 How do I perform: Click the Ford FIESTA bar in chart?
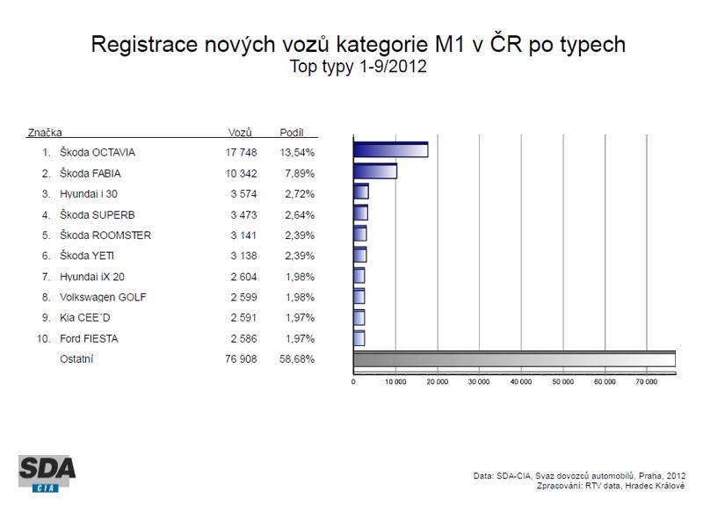pyautogui.click(x=359, y=338)
